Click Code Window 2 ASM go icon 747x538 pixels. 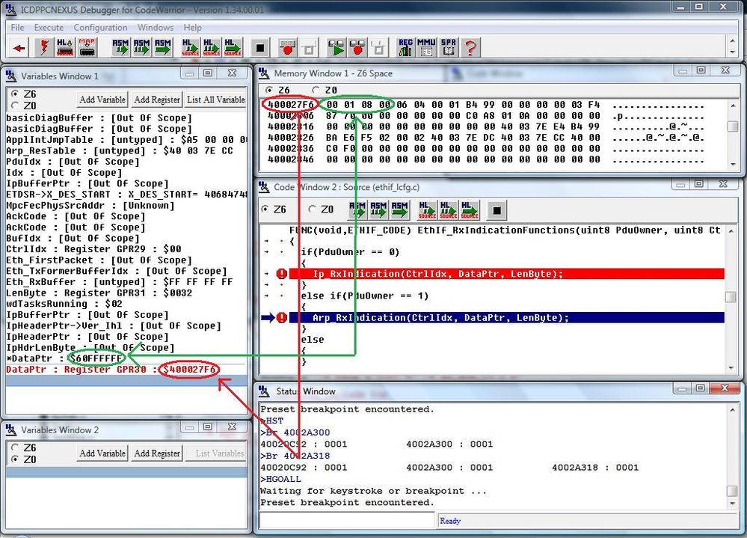coord(400,210)
